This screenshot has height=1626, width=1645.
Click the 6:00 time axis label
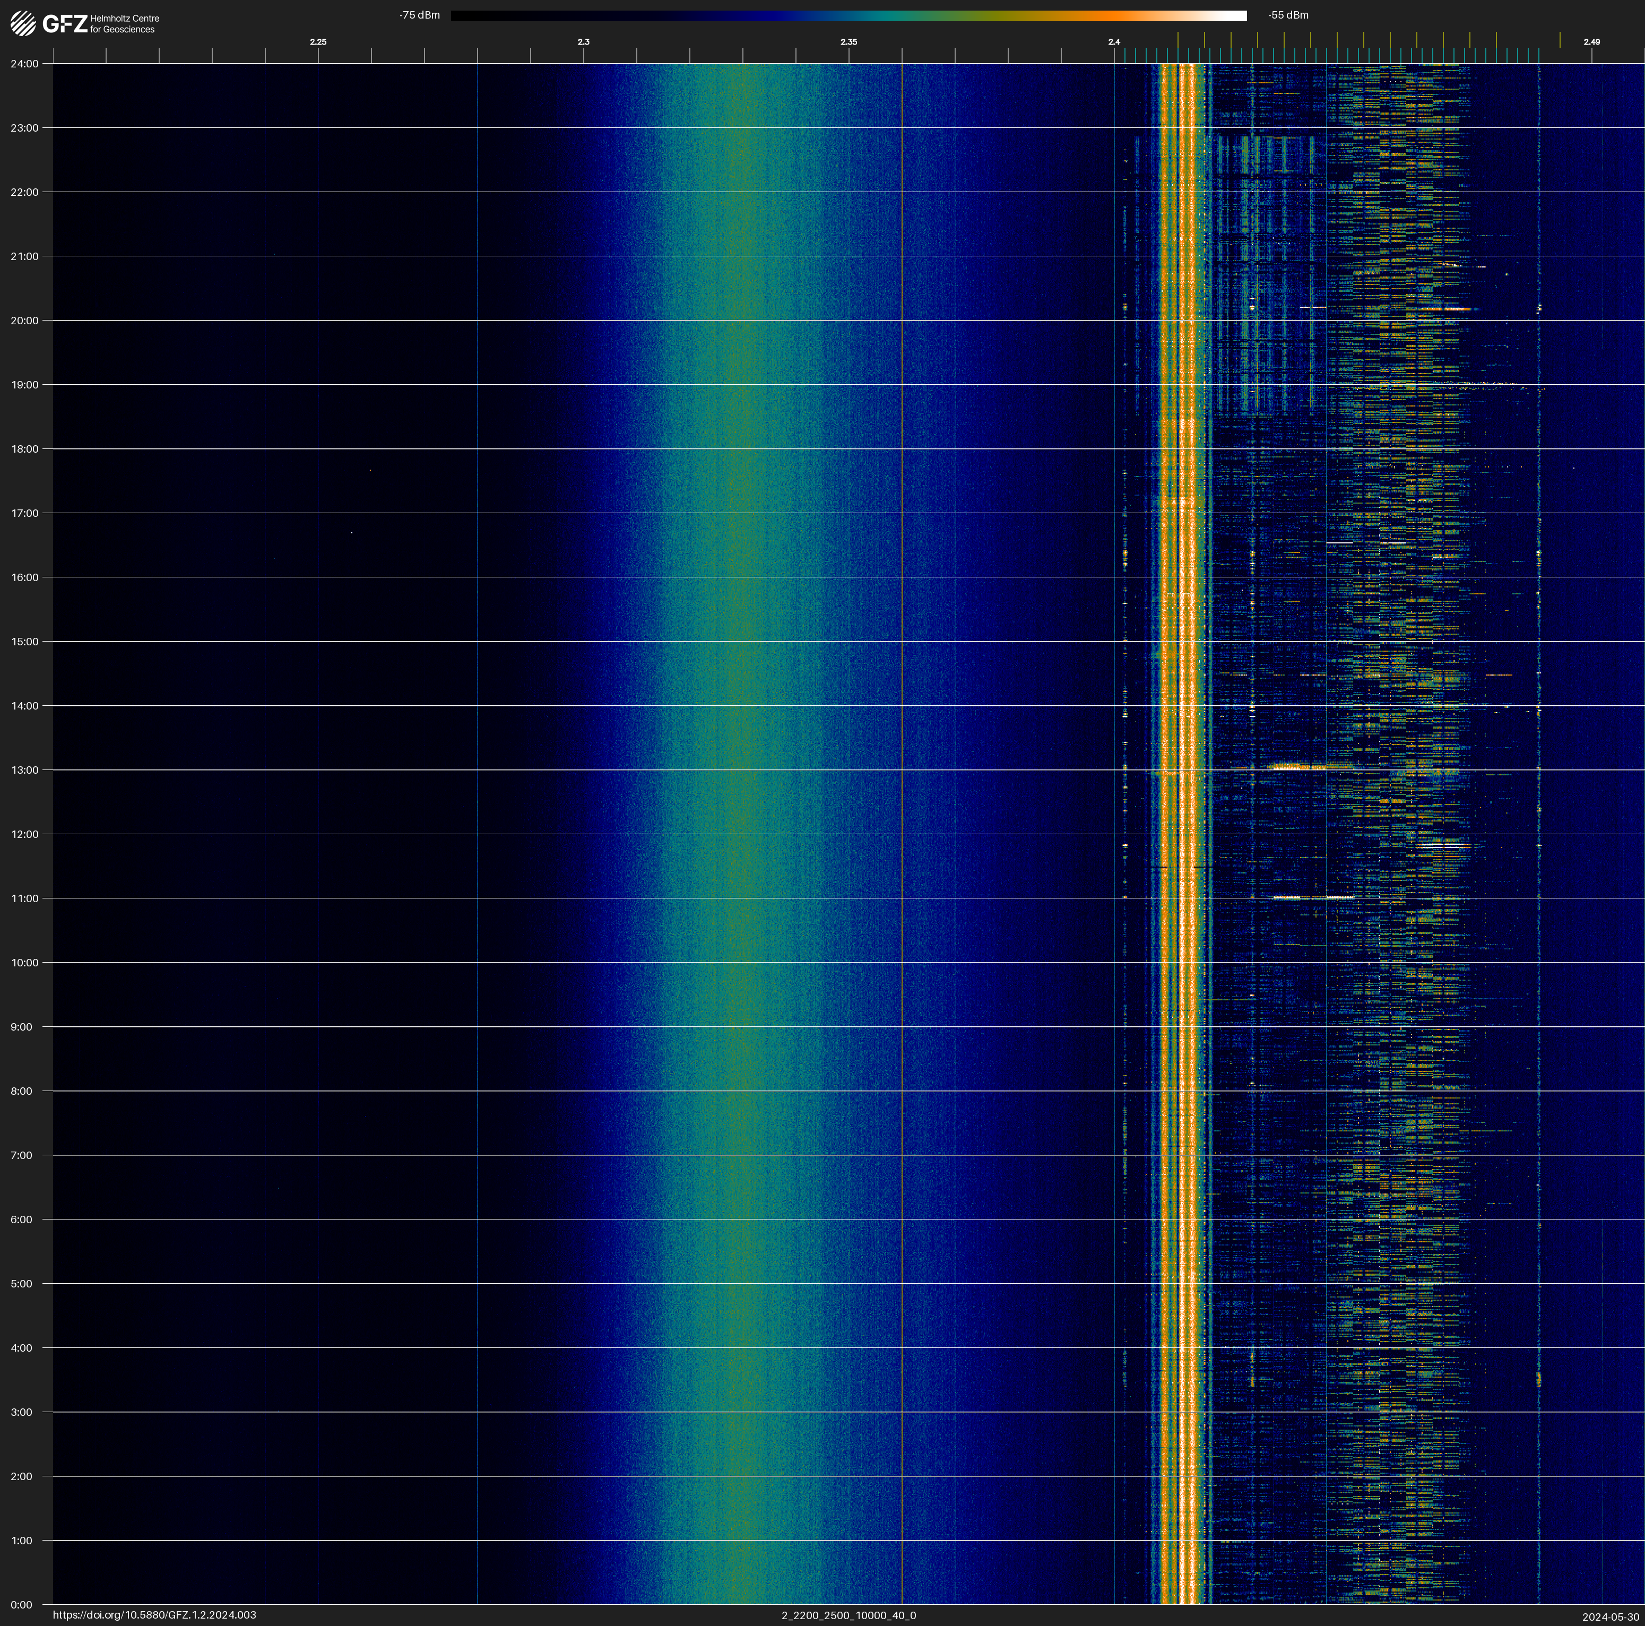point(21,1219)
